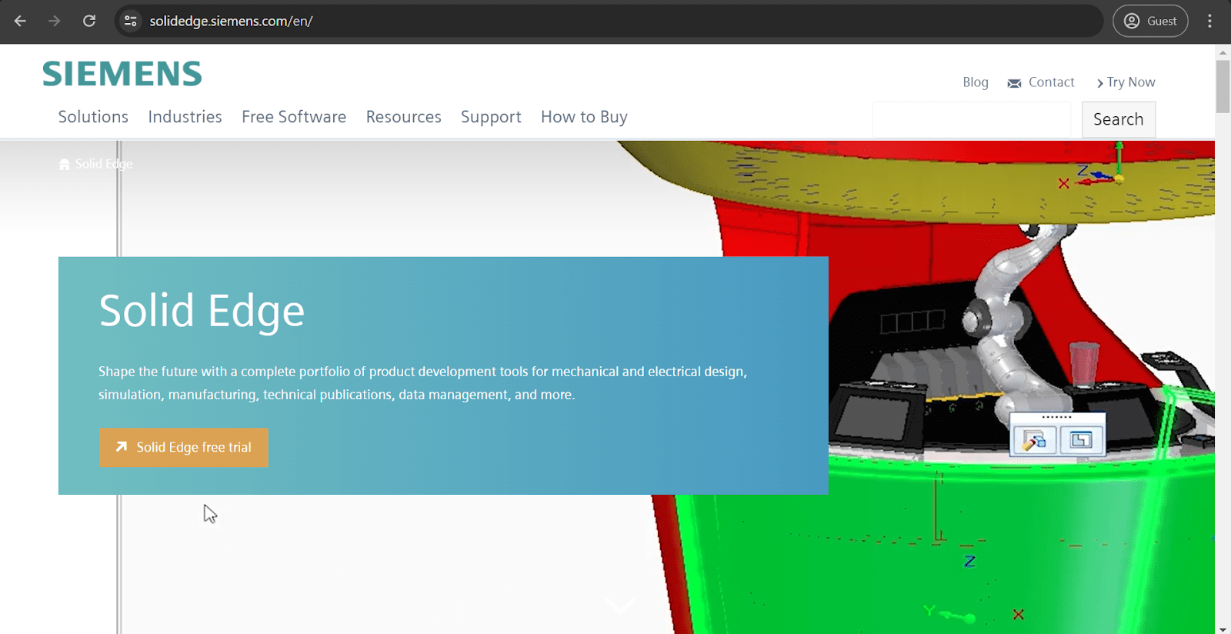
Task: Click the contact envelope icon
Action: coord(1015,83)
